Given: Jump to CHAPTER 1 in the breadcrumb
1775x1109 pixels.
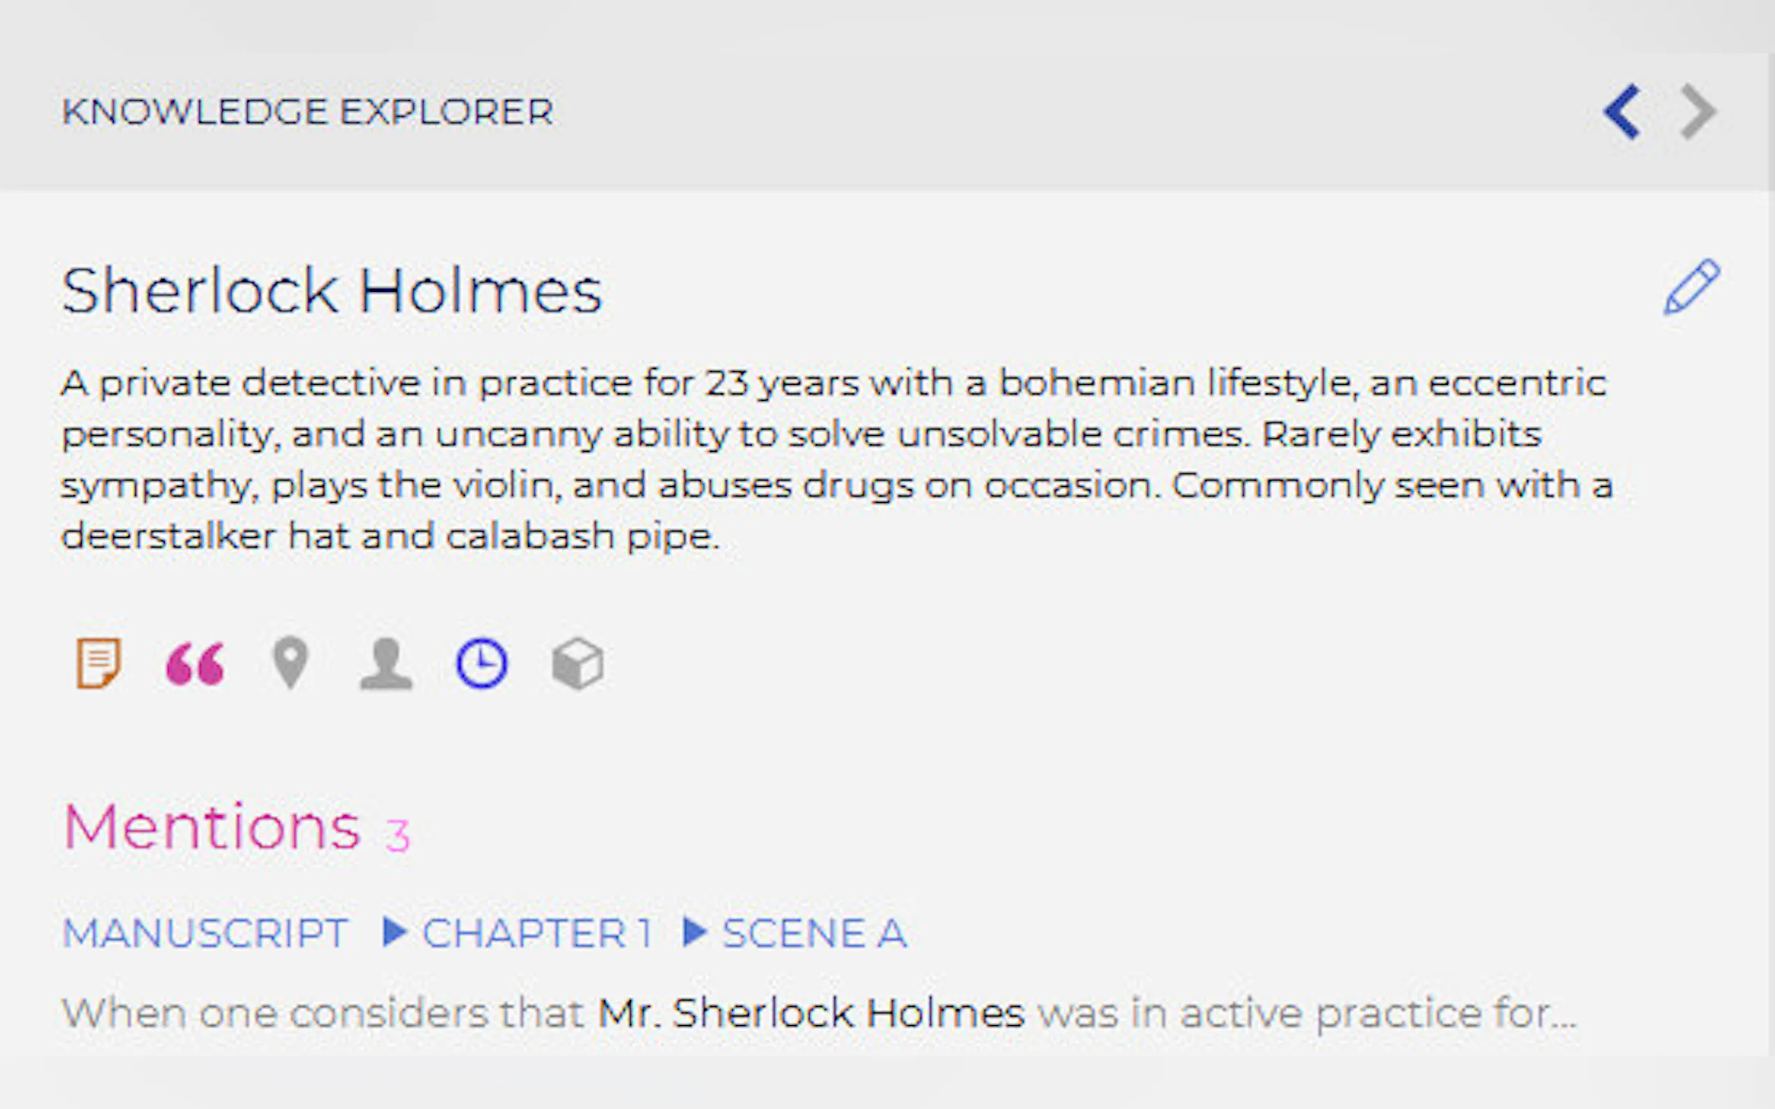Looking at the screenshot, I should tap(537, 933).
